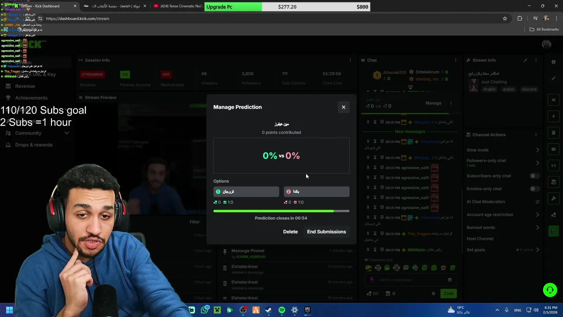The width and height of the screenshot is (563, 317).
Task: Open emoji picker in message box
Action: click(x=450, y=280)
